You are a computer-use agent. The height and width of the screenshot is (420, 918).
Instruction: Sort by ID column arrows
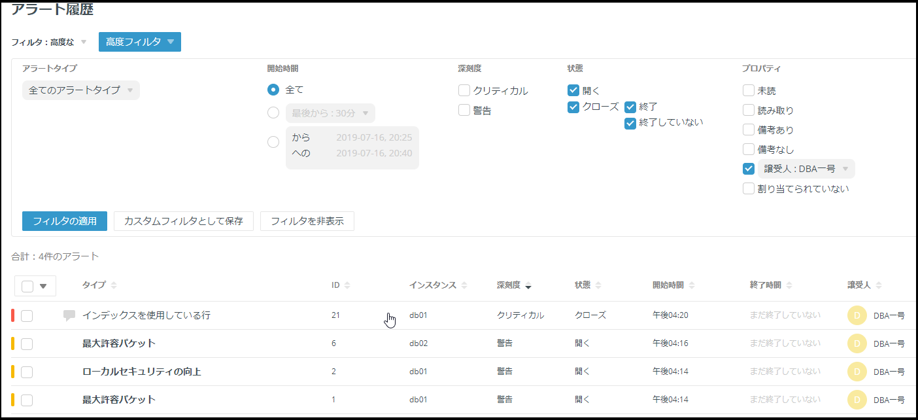347,285
